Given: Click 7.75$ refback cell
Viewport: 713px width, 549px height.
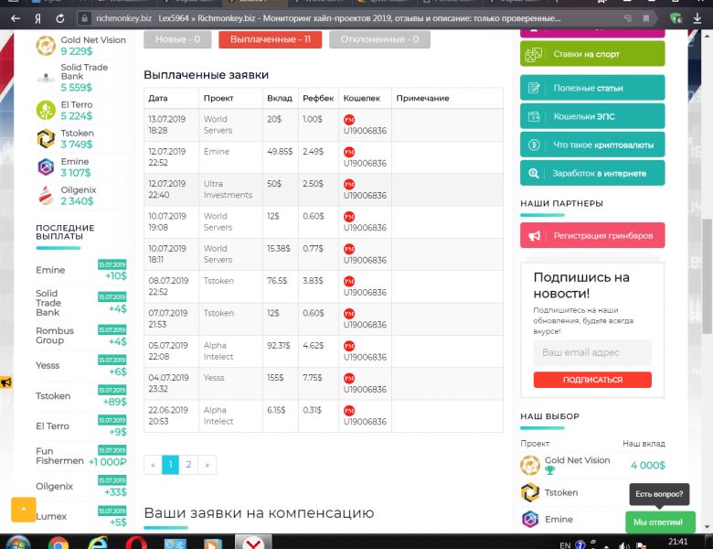Looking at the screenshot, I should click(313, 378).
